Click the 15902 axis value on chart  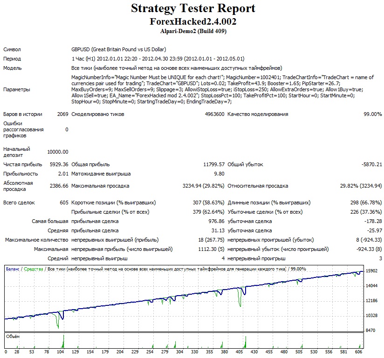[372, 271]
